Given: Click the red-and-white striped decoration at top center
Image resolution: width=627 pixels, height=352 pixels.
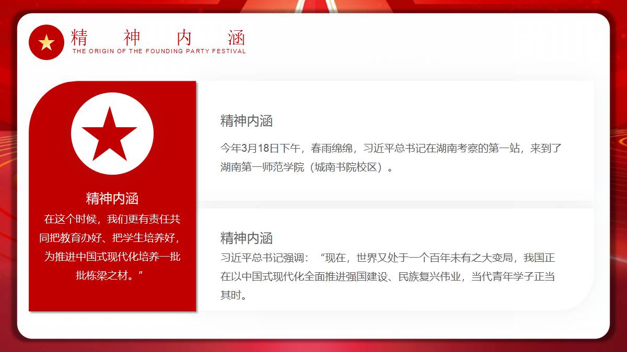Looking at the screenshot, I should pos(313,6).
